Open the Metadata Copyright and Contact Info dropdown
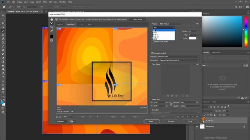Viewport: 250px width, 140px height. [x=179, y=60]
